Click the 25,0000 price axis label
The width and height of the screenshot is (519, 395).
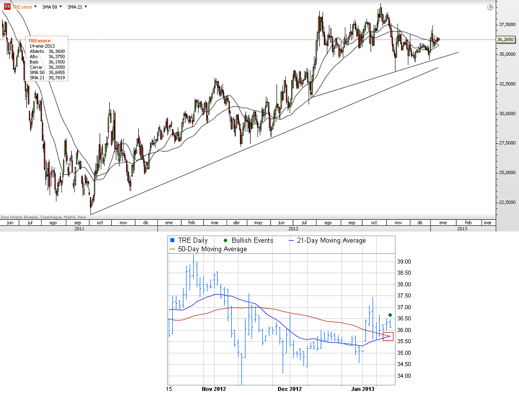coord(507,173)
